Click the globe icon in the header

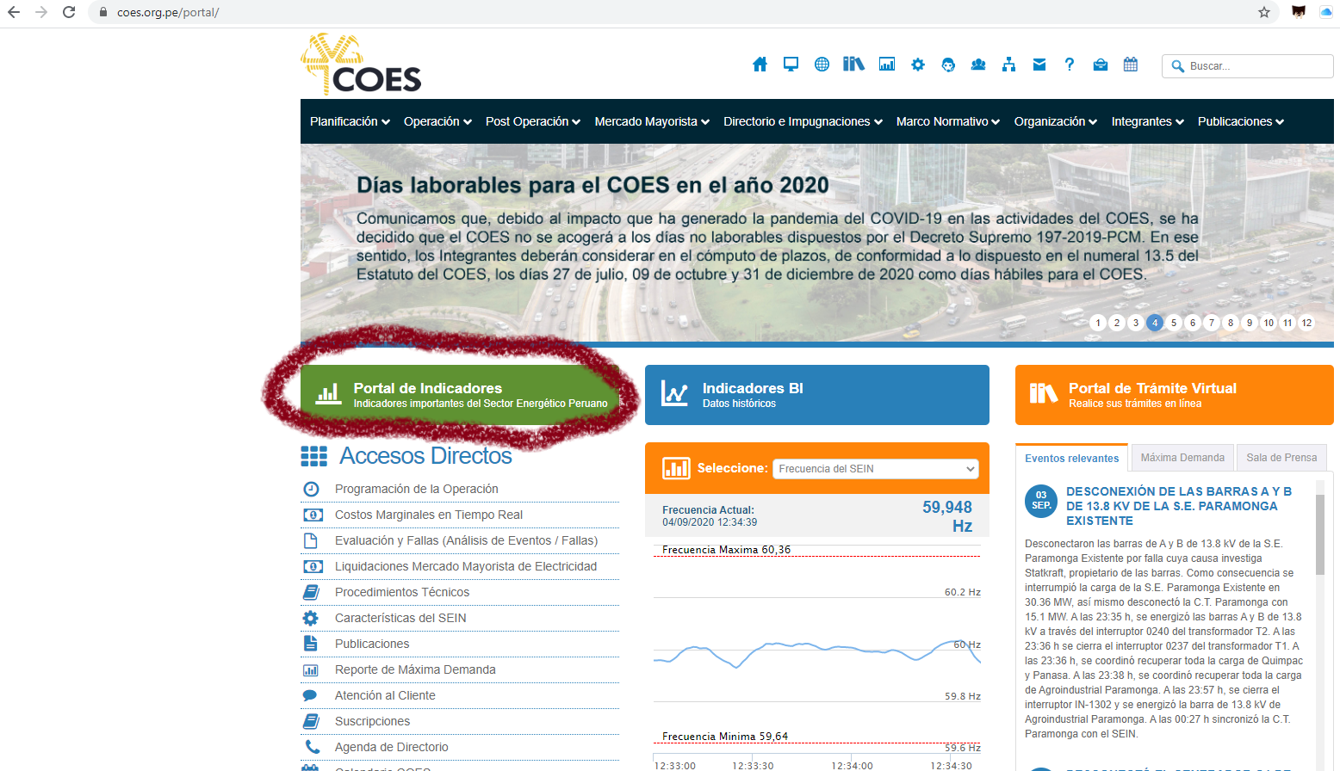pyautogui.click(x=822, y=65)
